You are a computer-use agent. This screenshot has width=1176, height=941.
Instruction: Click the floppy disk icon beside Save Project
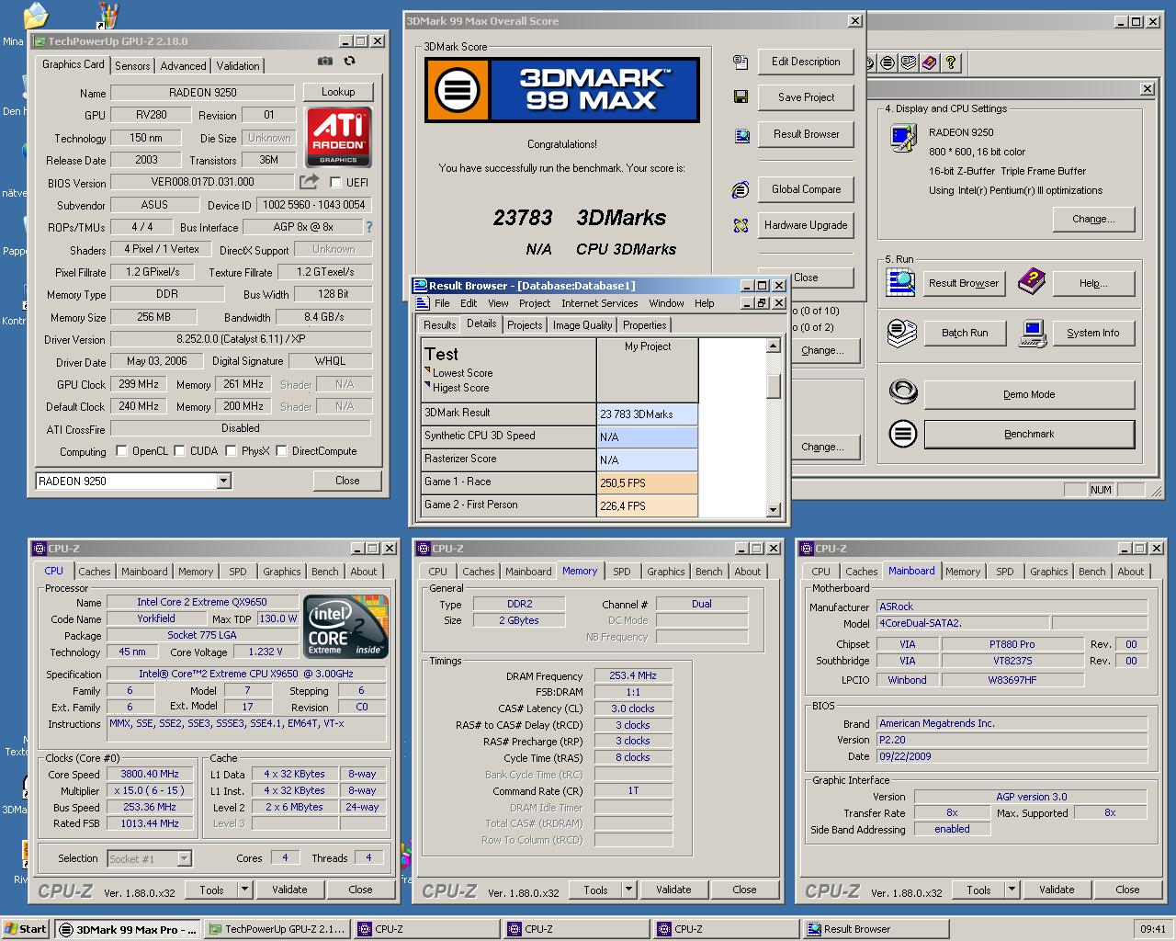point(741,96)
